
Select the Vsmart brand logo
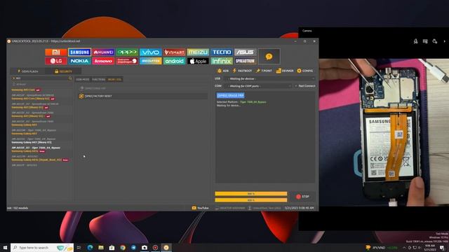175,52
